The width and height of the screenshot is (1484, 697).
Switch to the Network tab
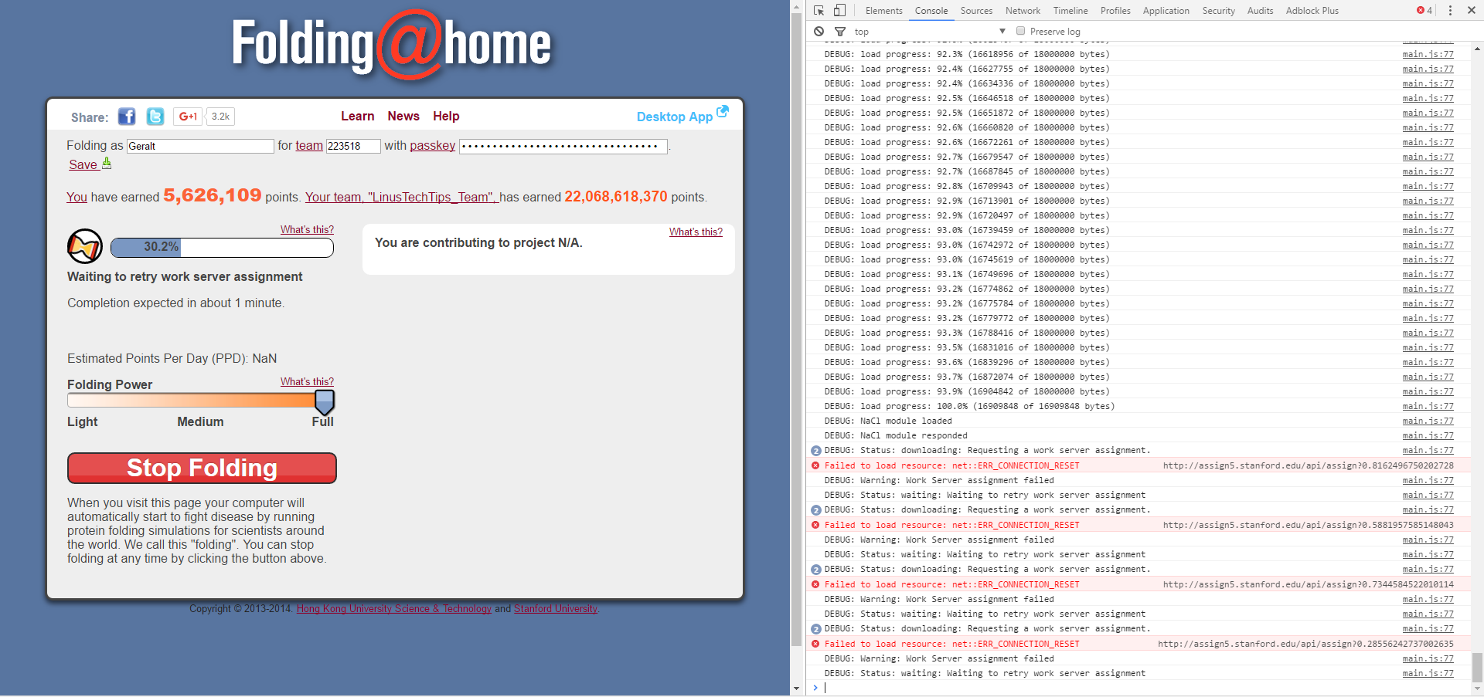1023,11
